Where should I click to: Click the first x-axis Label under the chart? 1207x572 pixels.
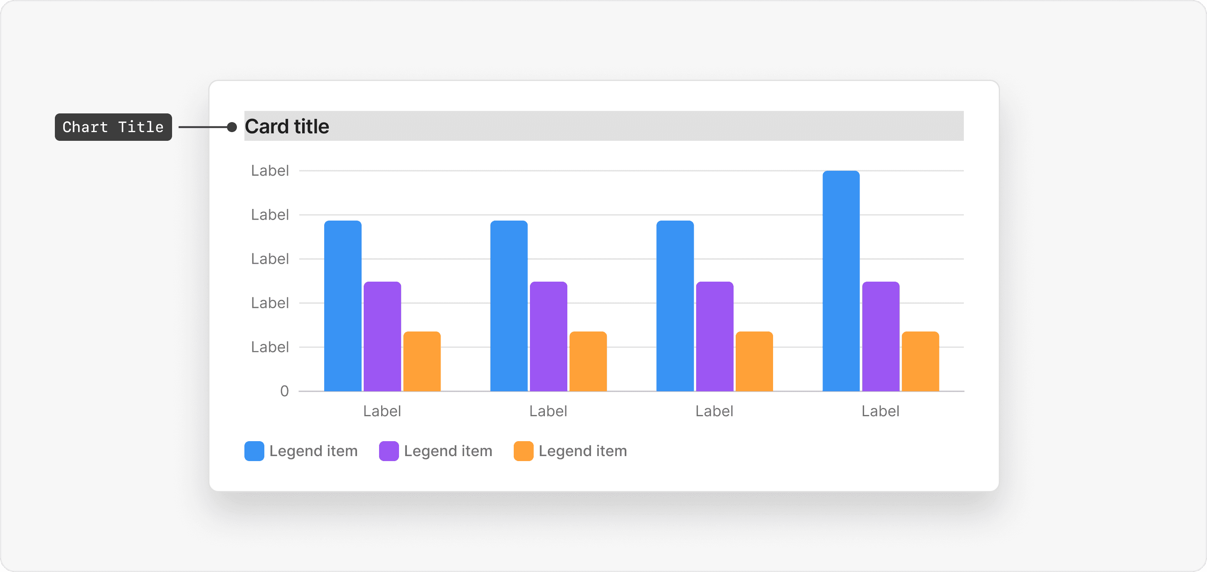pos(382,411)
